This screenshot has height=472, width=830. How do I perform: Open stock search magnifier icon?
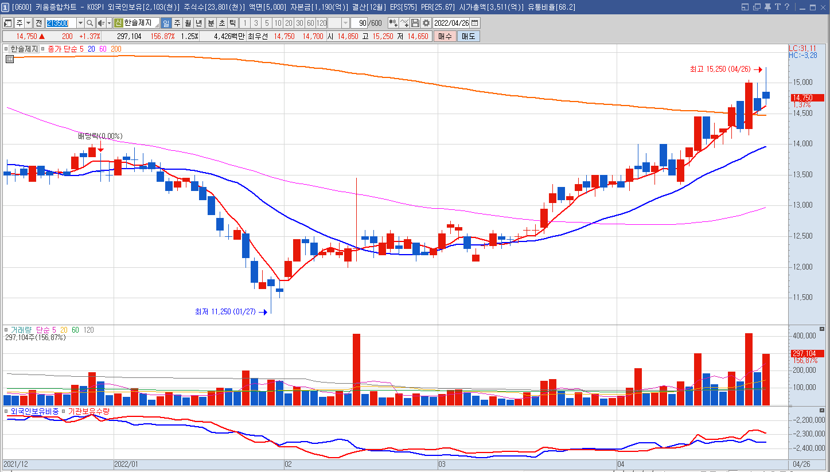point(90,23)
